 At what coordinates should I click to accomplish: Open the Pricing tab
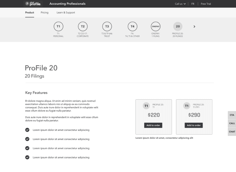click(x=45, y=13)
